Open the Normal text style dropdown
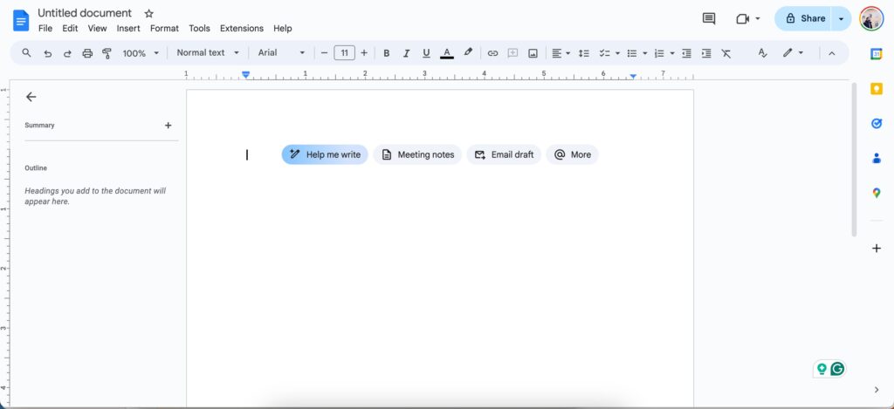The width and height of the screenshot is (894, 409). coord(208,52)
